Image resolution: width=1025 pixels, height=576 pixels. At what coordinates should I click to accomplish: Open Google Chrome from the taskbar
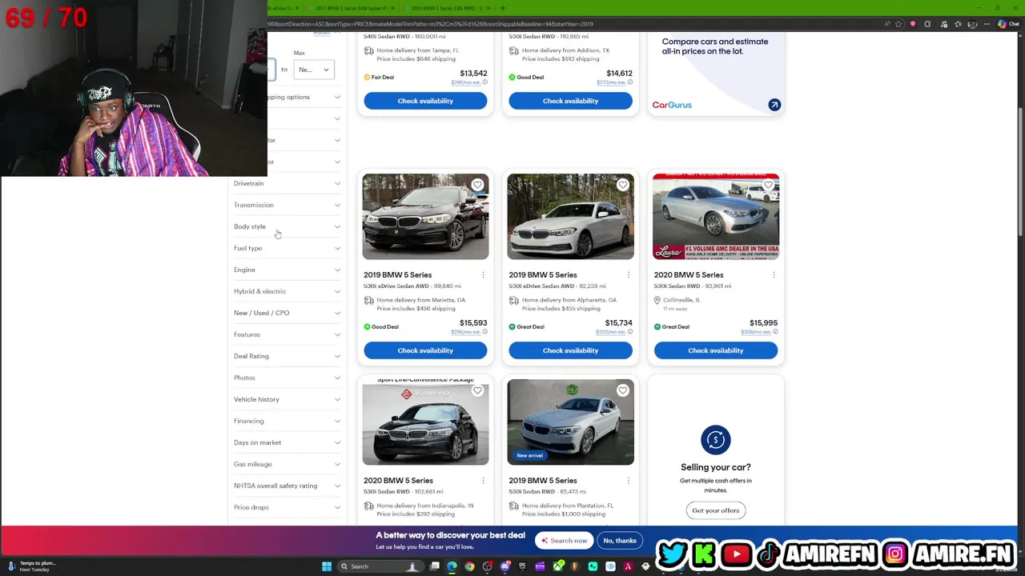click(x=470, y=566)
